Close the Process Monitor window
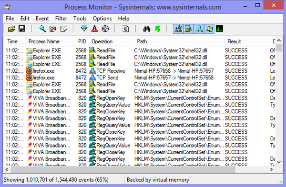Viewport: 286px width, 187px height. 274,5
